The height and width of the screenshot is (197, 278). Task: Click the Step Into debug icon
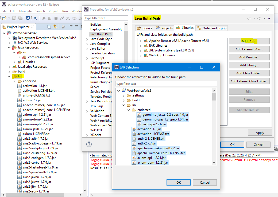(x=68, y=18)
